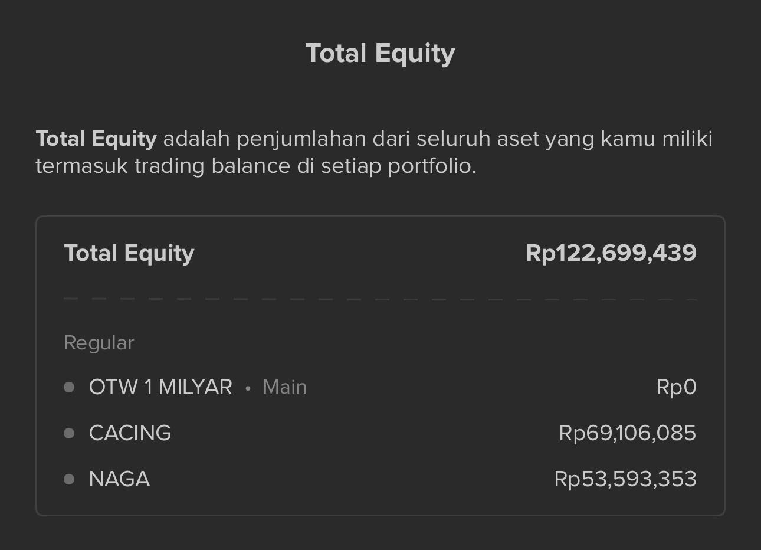
Task: Click the bullet dot beside NAGA
Action: 69,479
